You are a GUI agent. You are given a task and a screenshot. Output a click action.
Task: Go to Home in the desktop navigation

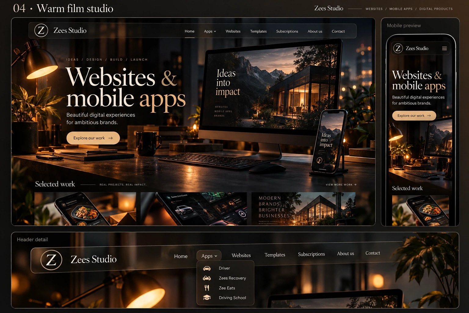click(190, 31)
